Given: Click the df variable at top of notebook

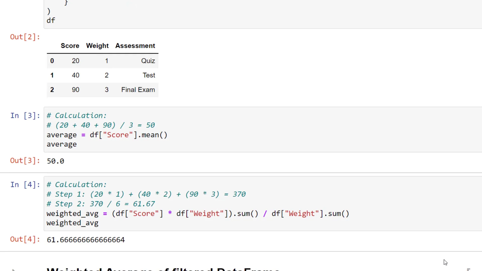Looking at the screenshot, I should pos(51,20).
